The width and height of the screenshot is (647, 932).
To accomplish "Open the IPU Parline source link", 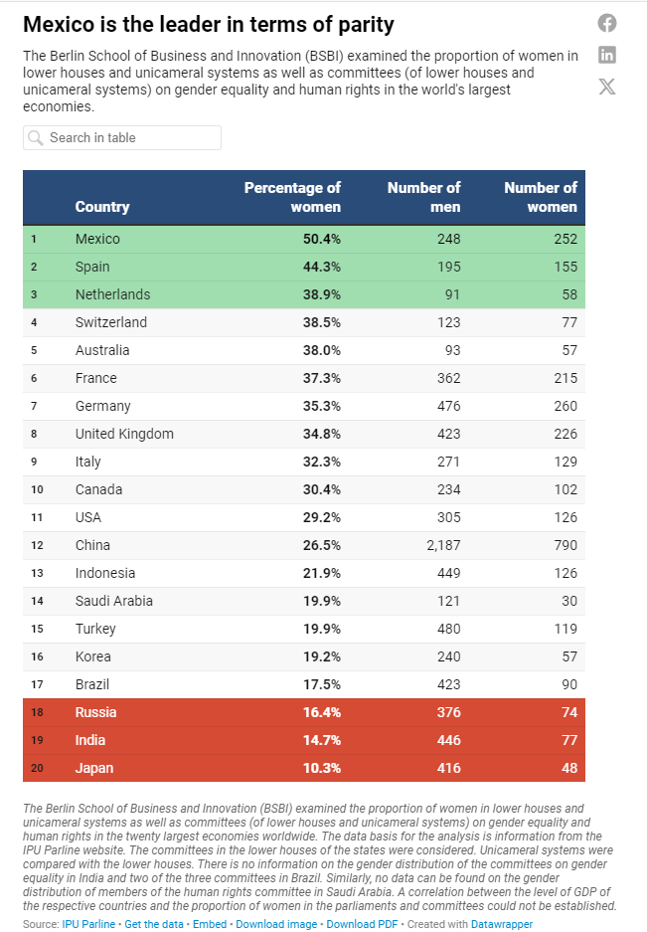I will 88,924.
